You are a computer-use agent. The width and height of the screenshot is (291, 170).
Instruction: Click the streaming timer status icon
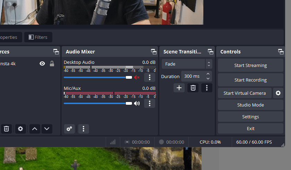pos(127,142)
